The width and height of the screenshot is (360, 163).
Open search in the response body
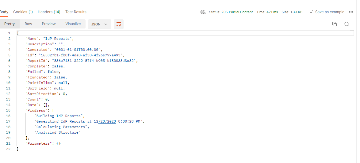tap(347, 24)
